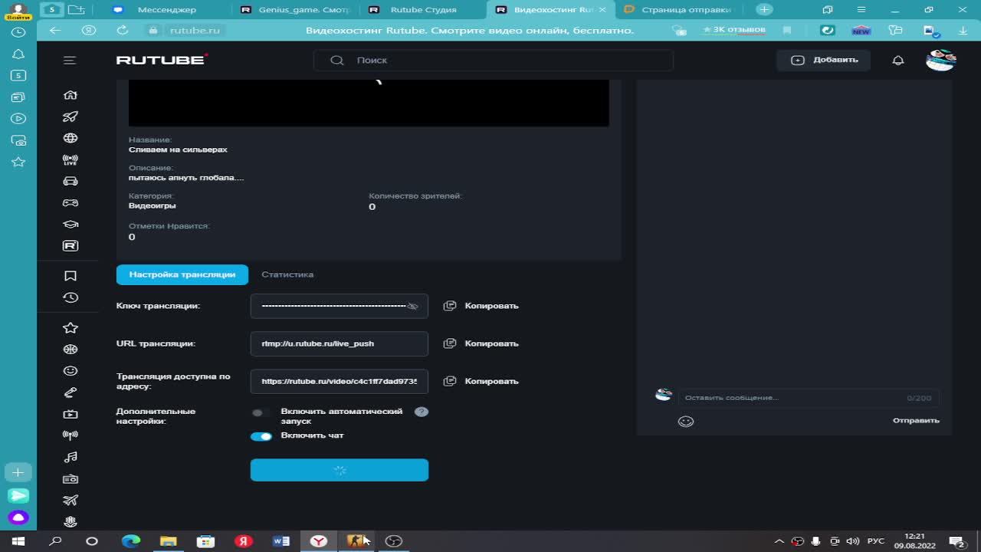981x552 pixels.
Task: Open Microsoft Edge from the taskbar
Action: pos(131,541)
